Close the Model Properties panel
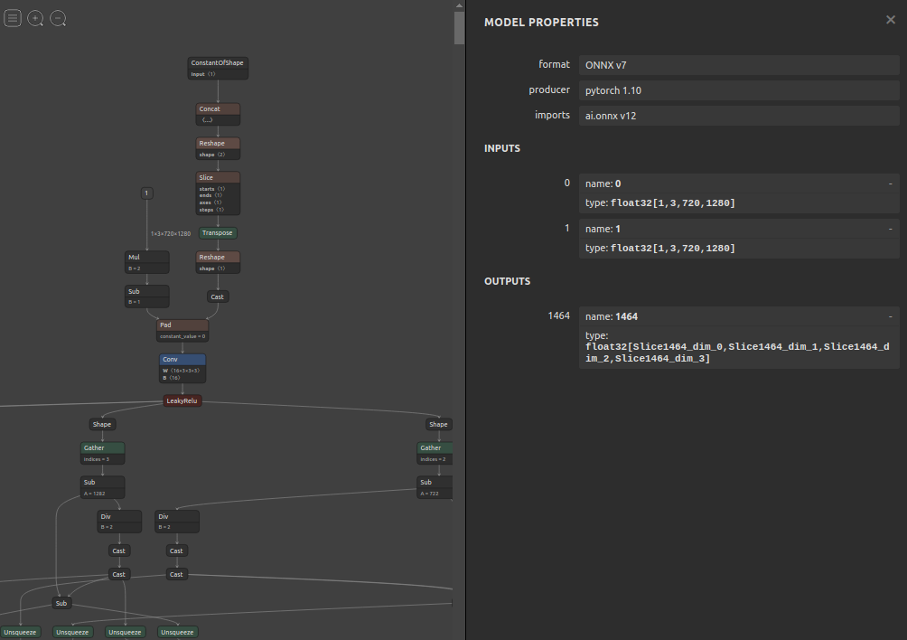The height and width of the screenshot is (640, 907). click(x=890, y=20)
